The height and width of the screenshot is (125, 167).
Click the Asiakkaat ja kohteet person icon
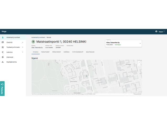coord(3,37)
